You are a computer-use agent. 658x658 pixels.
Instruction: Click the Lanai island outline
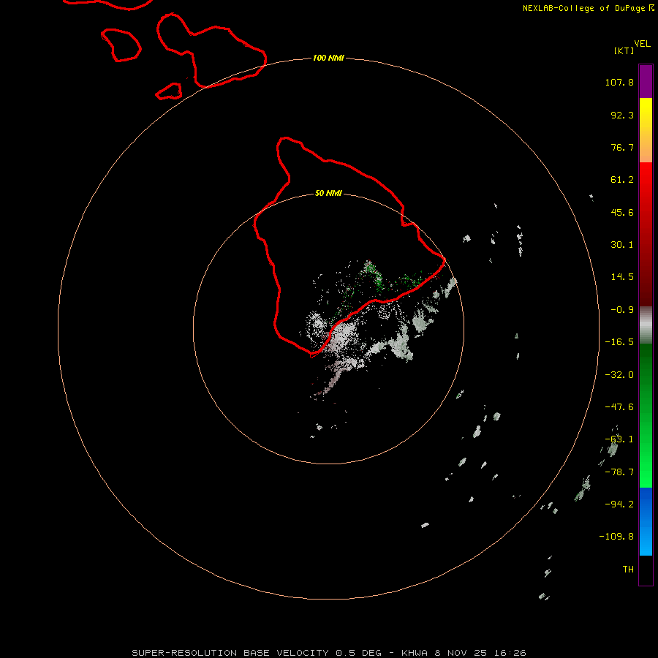click(x=121, y=45)
